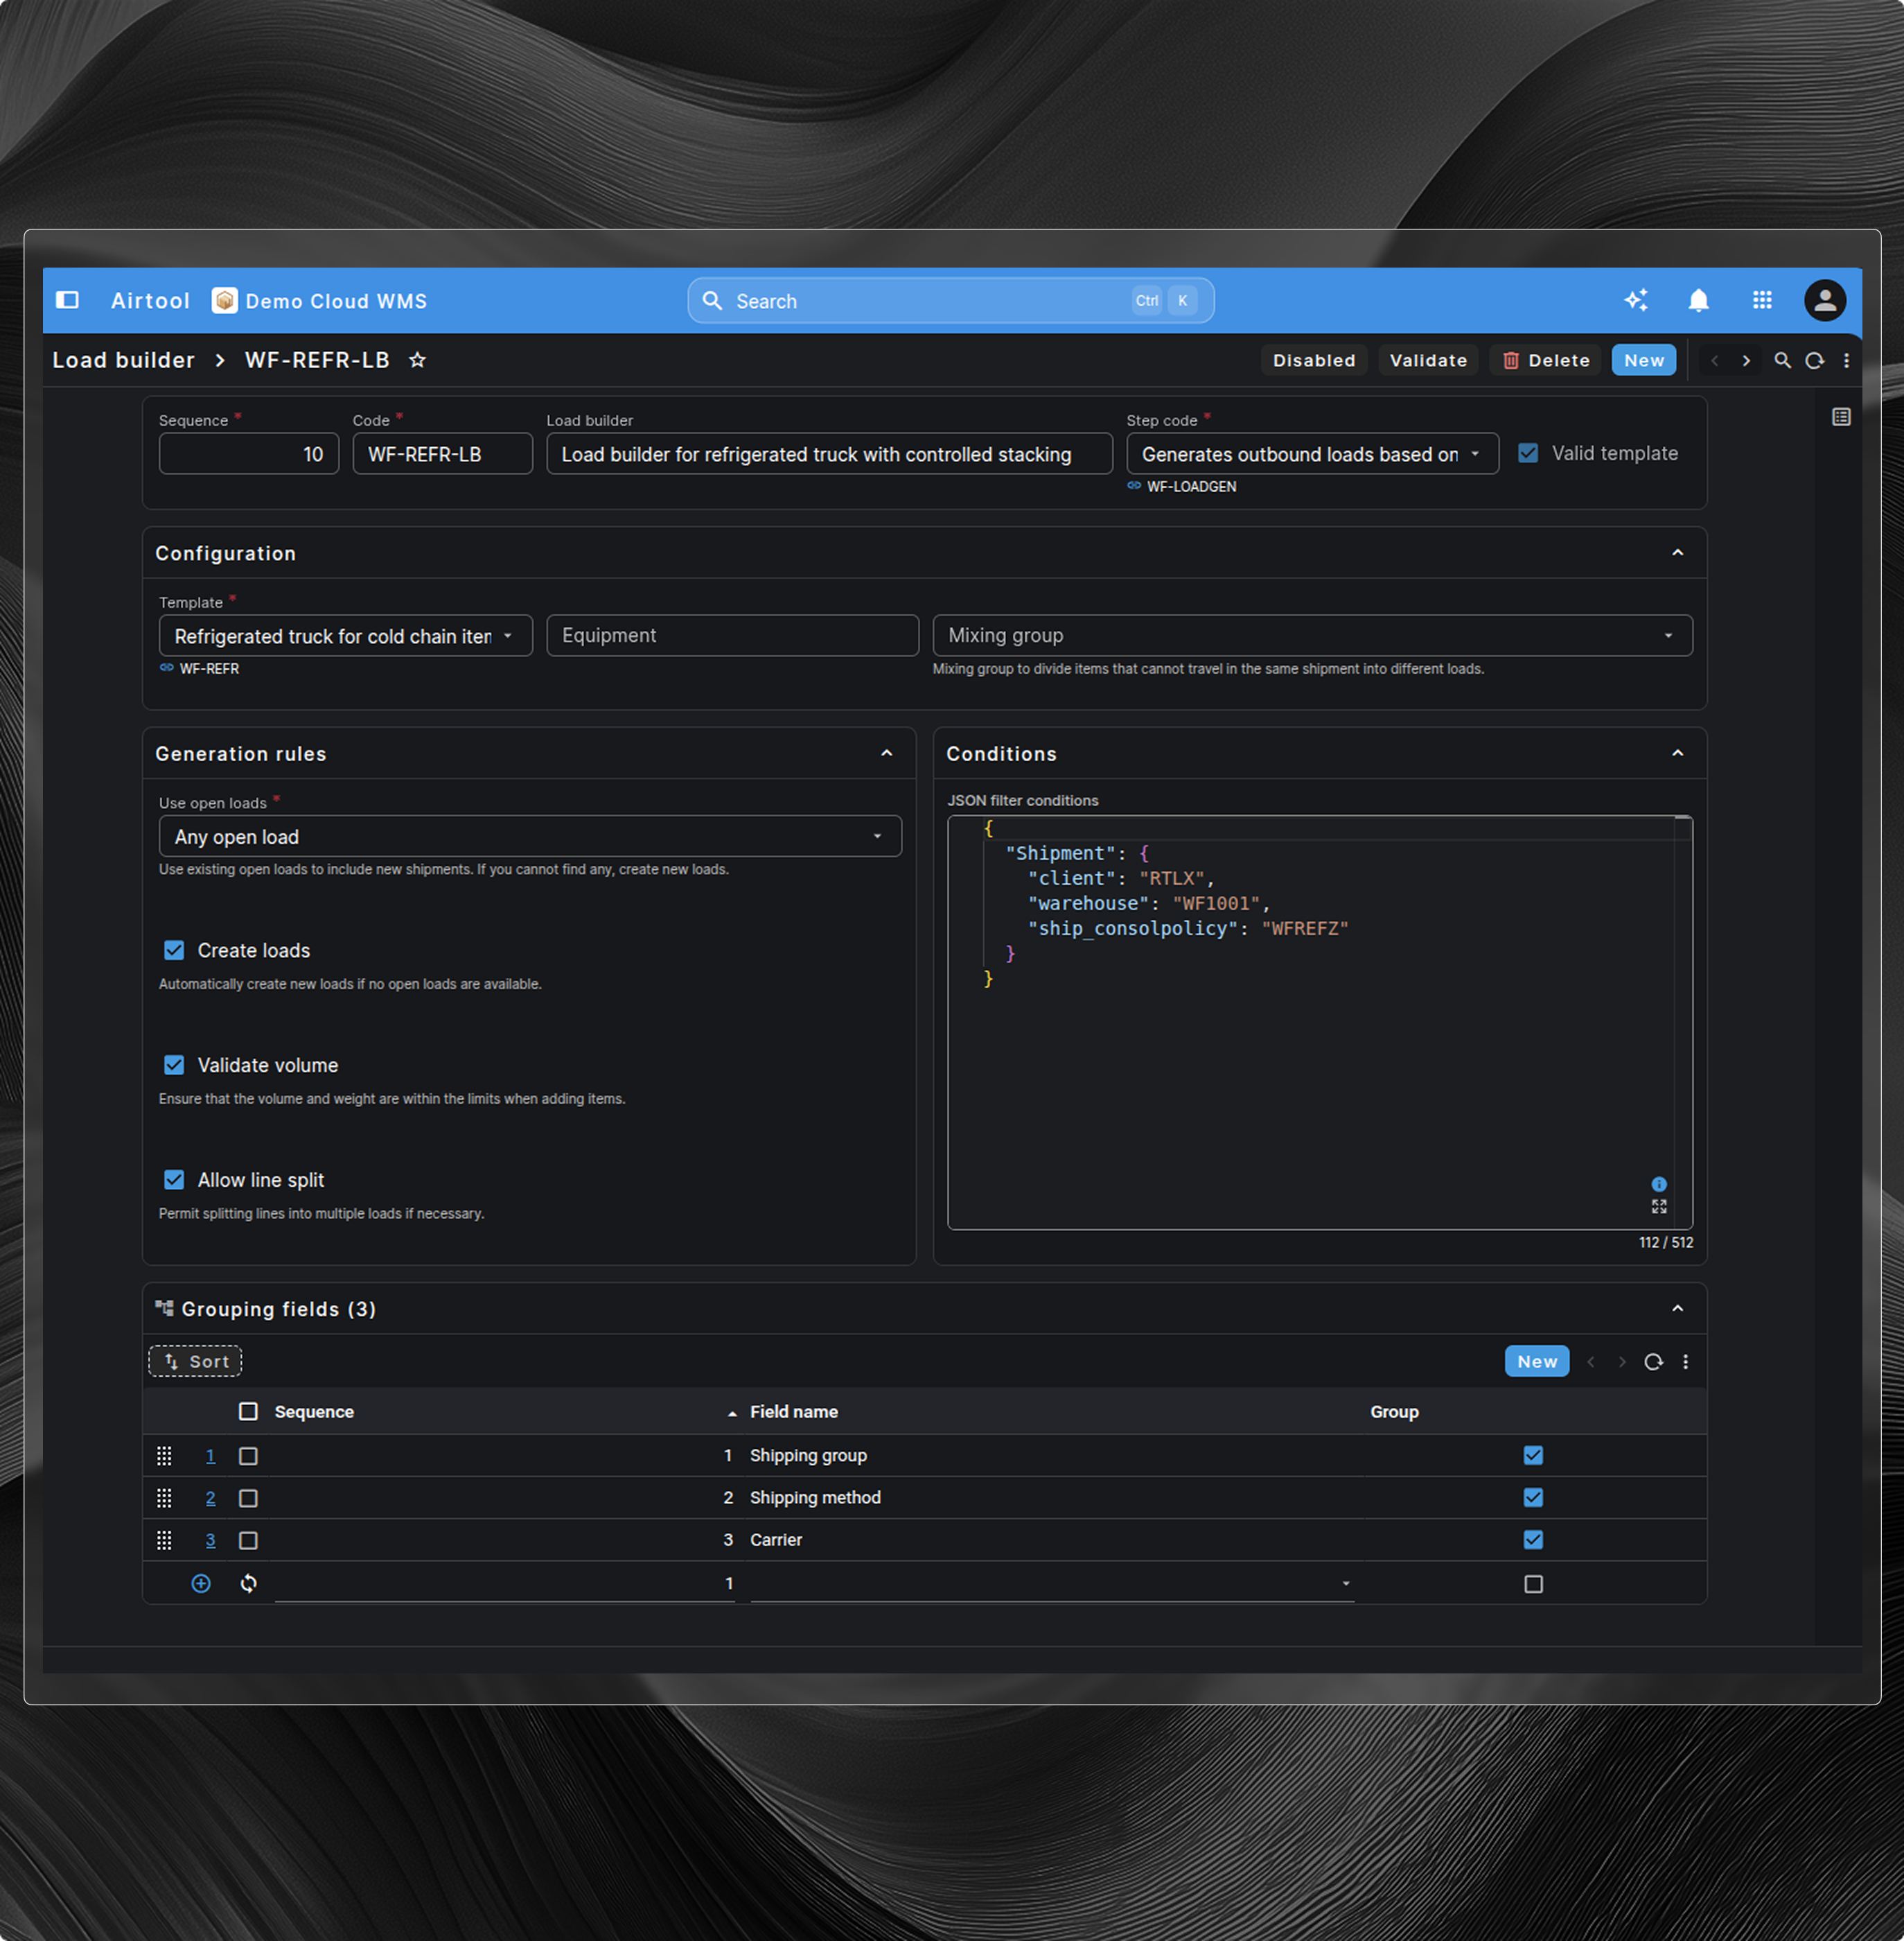Collapse the Configuration section
The width and height of the screenshot is (1904, 1941).
[1677, 553]
